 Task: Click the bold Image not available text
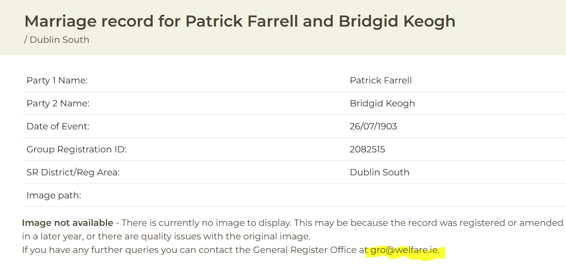pyautogui.click(x=68, y=223)
